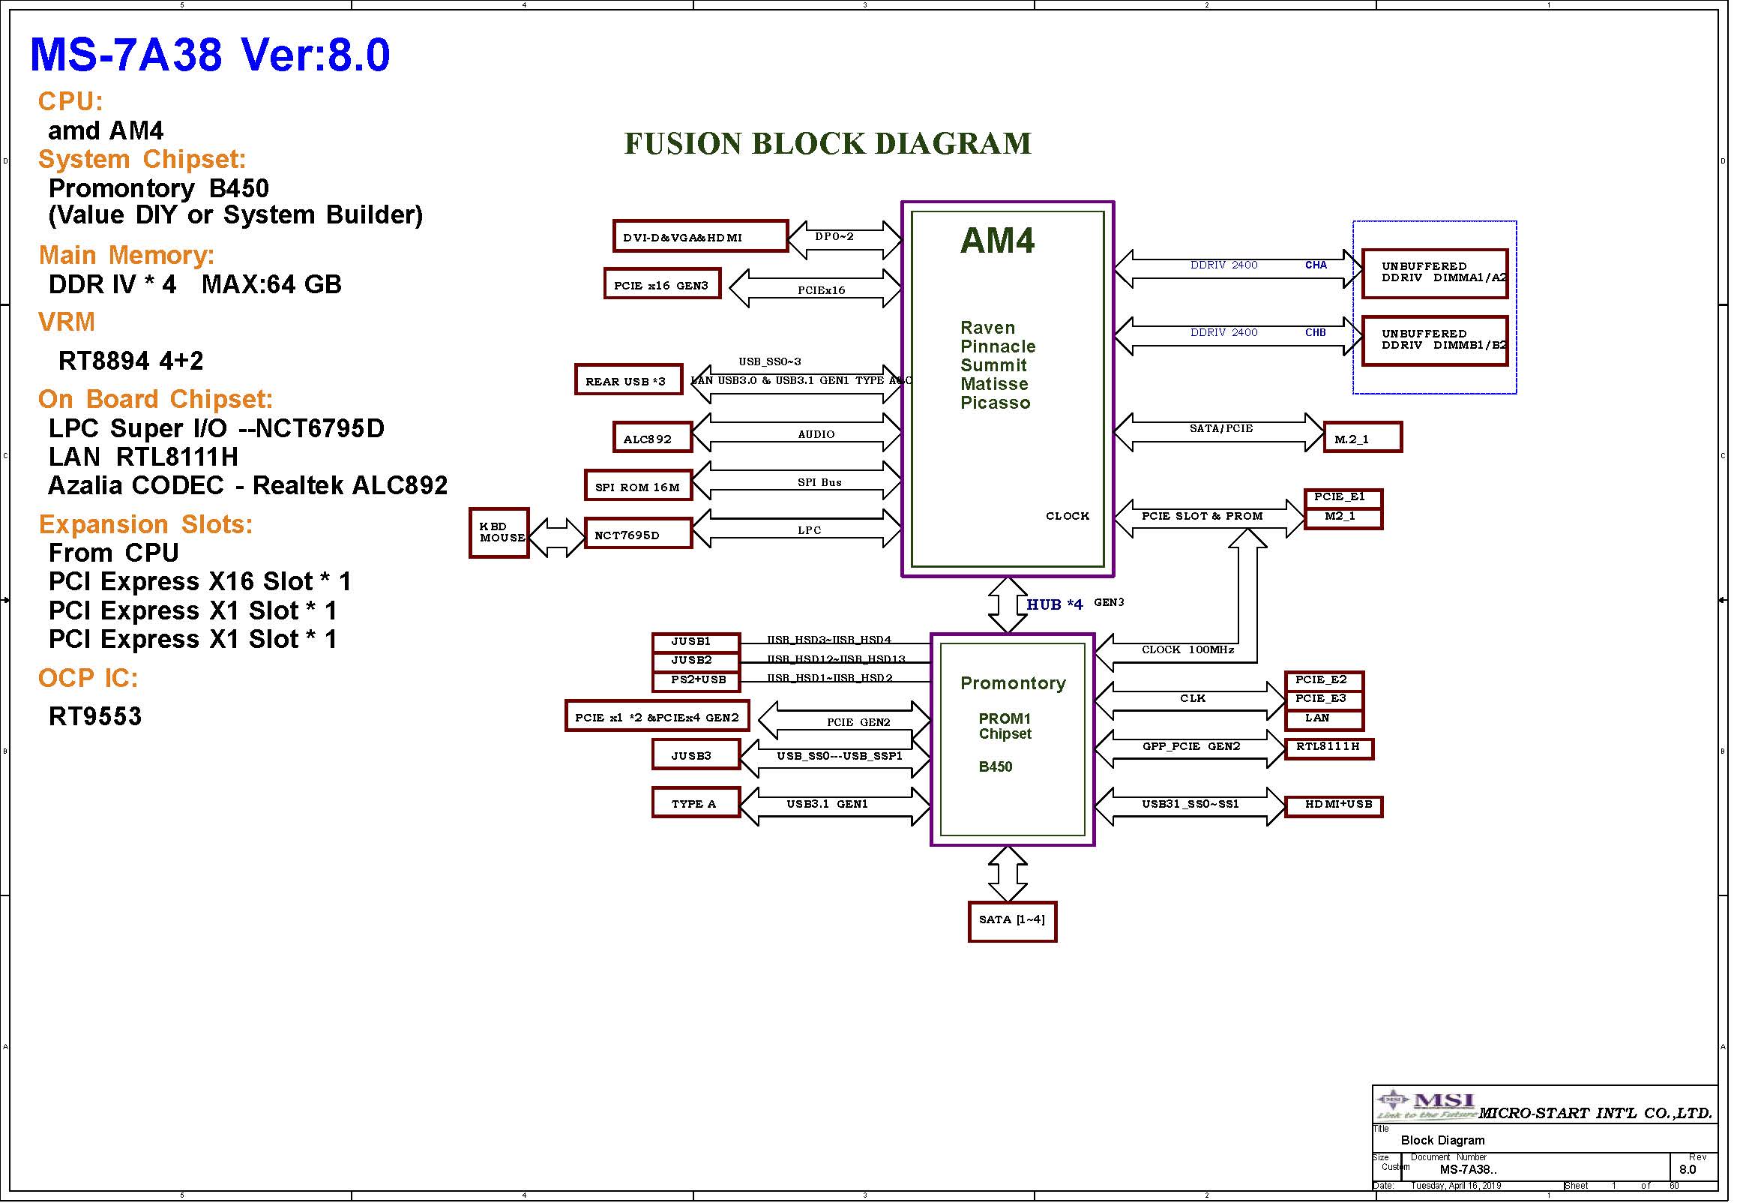The width and height of the screenshot is (1737, 1203).
Task: Select "(Value DIY or System Builder)" text
Action: point(235,215)
